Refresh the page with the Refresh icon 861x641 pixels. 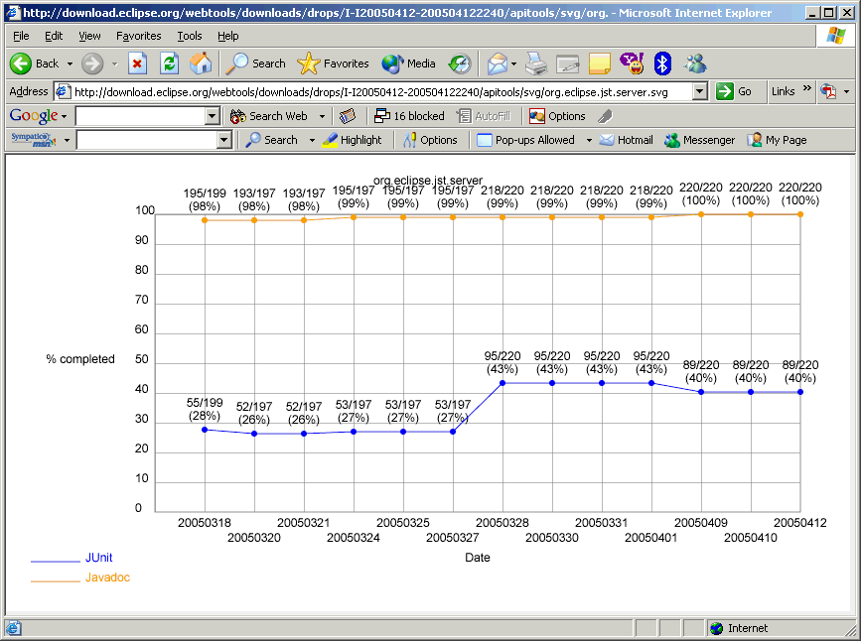pyautogui.click(x=169, y=64)
